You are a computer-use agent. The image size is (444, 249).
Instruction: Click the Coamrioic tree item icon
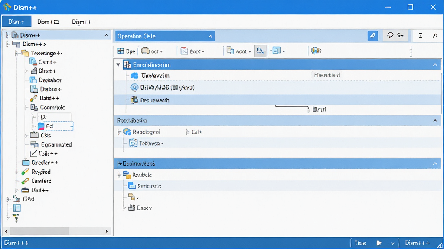point(34,107)
